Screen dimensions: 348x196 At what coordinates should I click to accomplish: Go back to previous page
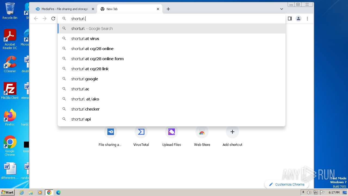pos(36,19)
